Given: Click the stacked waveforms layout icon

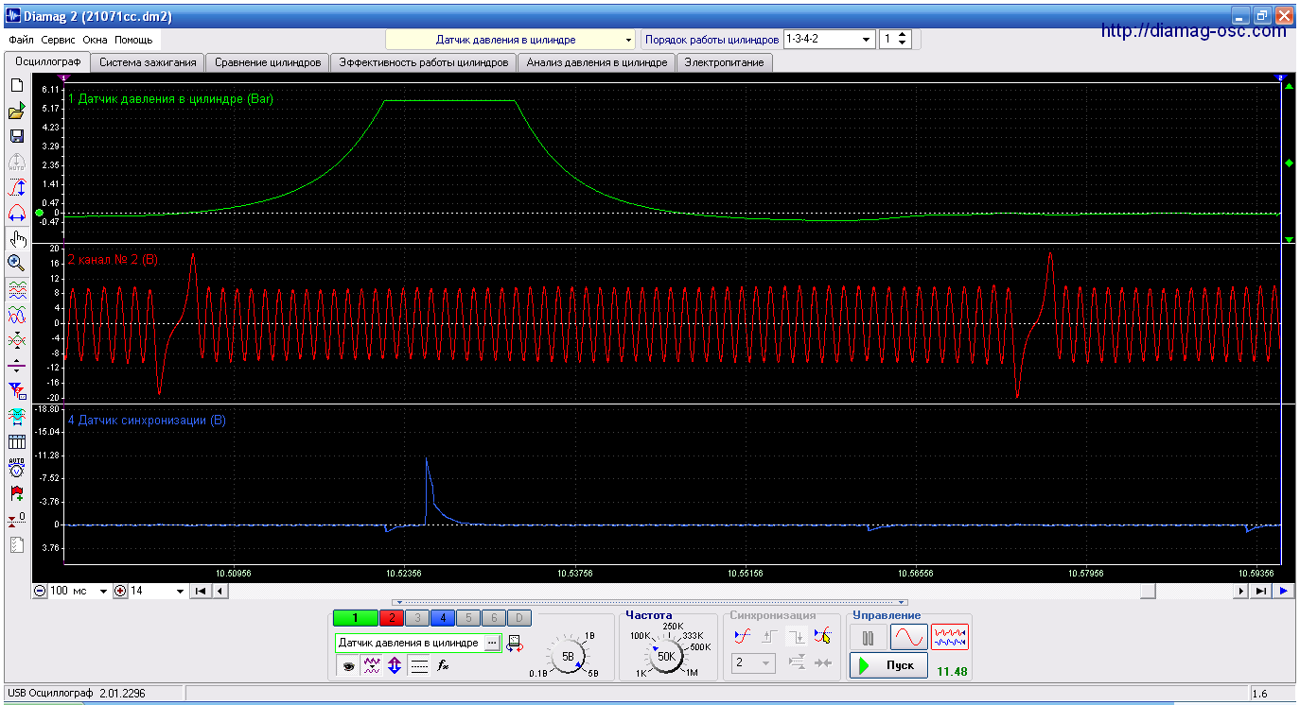Looking at the screenshot, I should 16,288.
